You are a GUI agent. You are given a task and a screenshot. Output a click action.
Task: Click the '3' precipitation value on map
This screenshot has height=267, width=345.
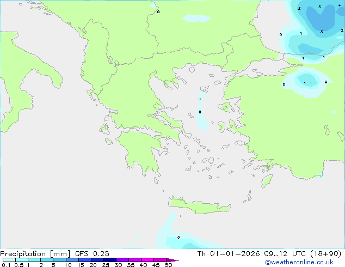point(319,7)
